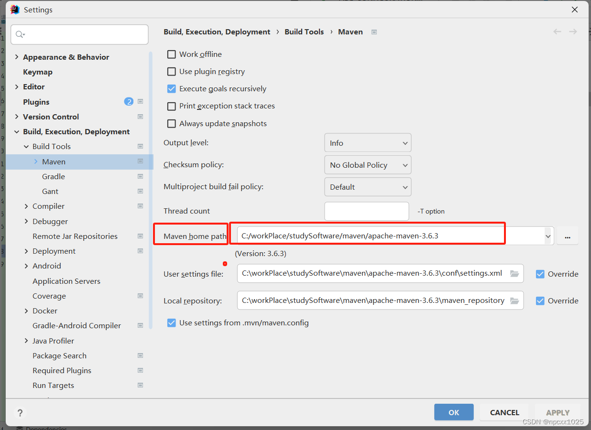Click the help question mark icon
The image size is (591, 430).
(20, 413)
